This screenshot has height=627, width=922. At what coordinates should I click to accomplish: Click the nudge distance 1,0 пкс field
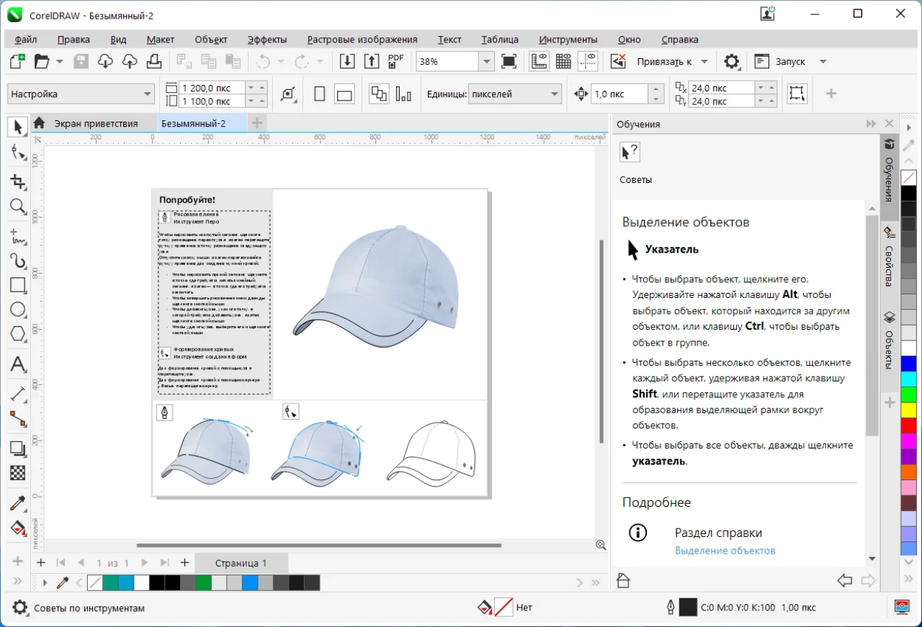pos(619,94)
